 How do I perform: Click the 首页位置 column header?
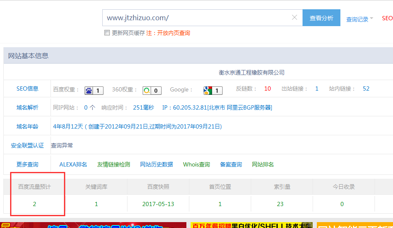[x=220, y=187]
